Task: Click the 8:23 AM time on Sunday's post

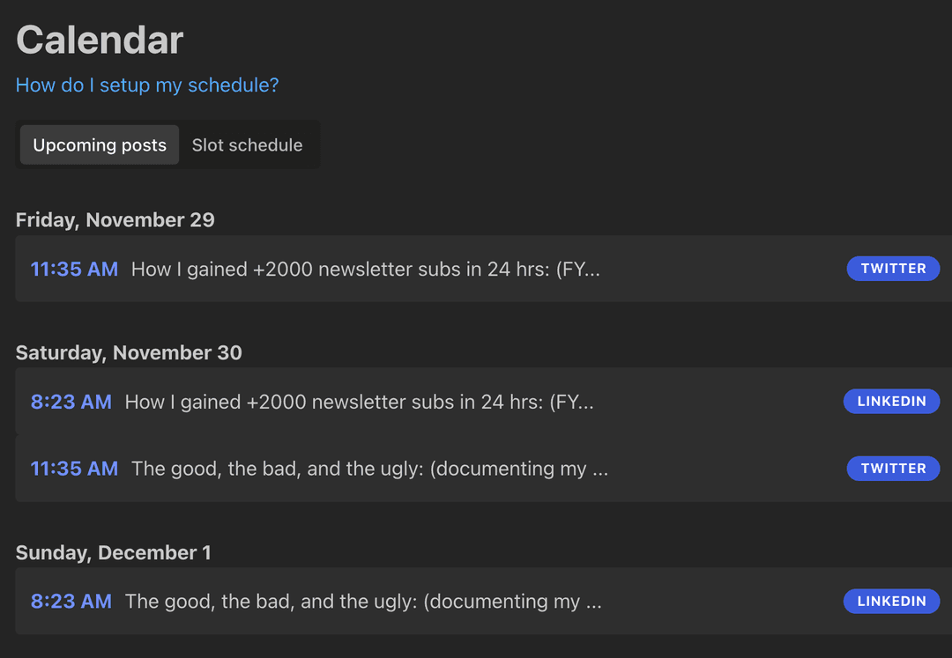Action: [x=71, y=601]
